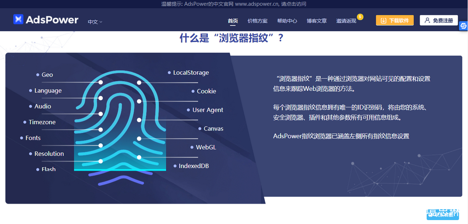Click the paragraph starting “浏览器指纹”是一种
Screen dimensions: 468x224
tap(352, 84)
